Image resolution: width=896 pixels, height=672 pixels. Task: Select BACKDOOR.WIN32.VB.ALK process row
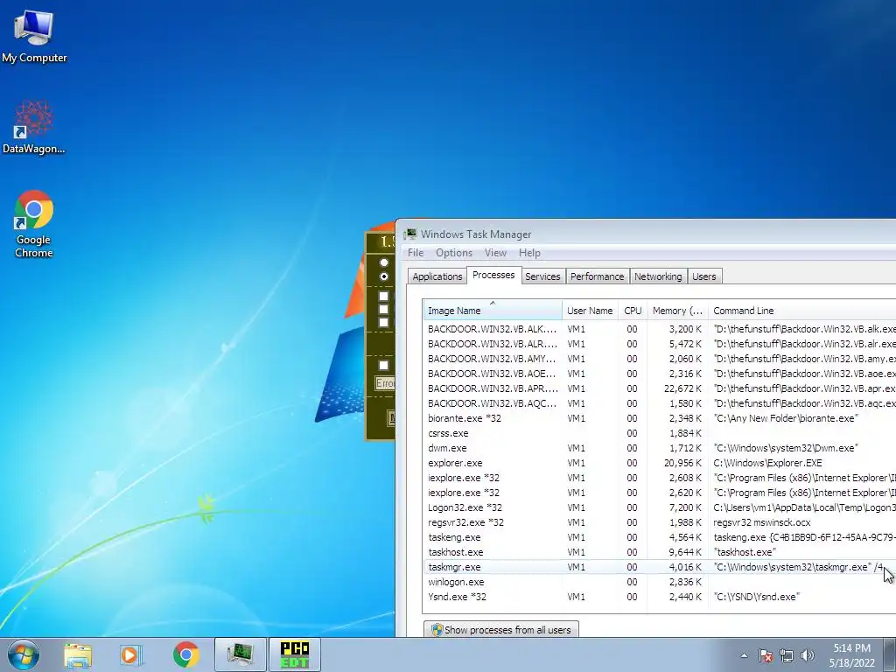pos(660,329)
